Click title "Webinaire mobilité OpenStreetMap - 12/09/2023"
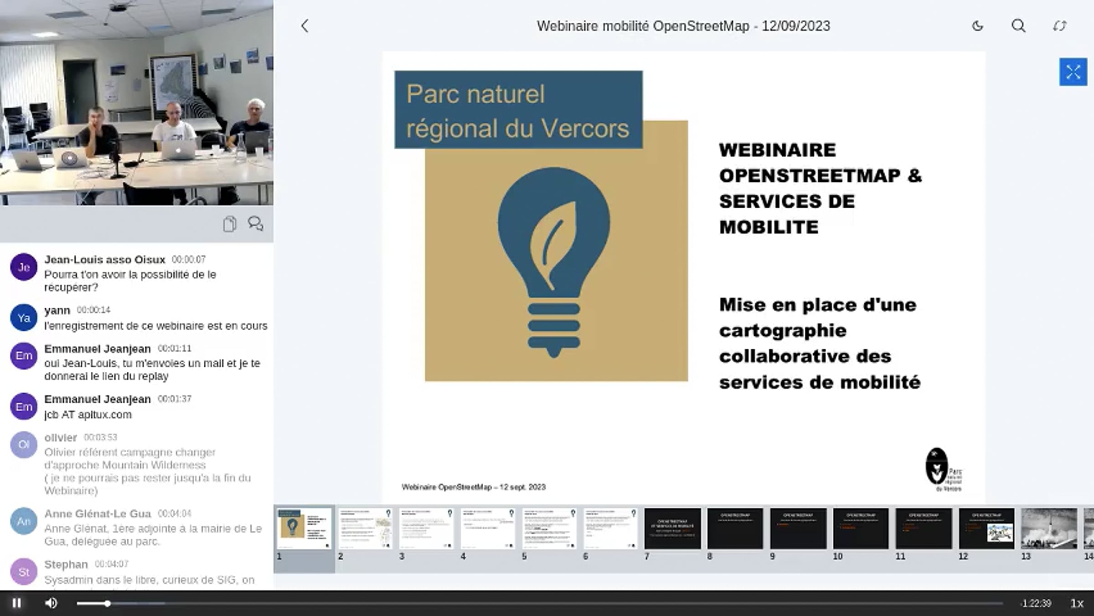The width and height of the screenshot is (1094, 616). [x=683, y=26]
